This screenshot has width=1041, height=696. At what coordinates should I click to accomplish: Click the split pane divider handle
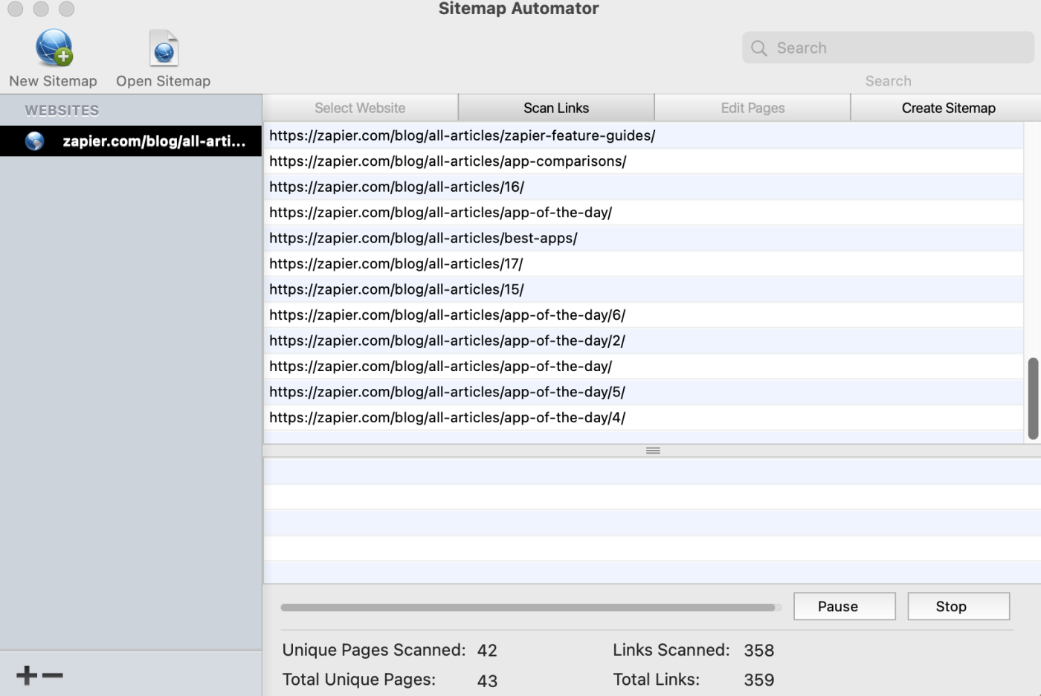coord(653,451)
